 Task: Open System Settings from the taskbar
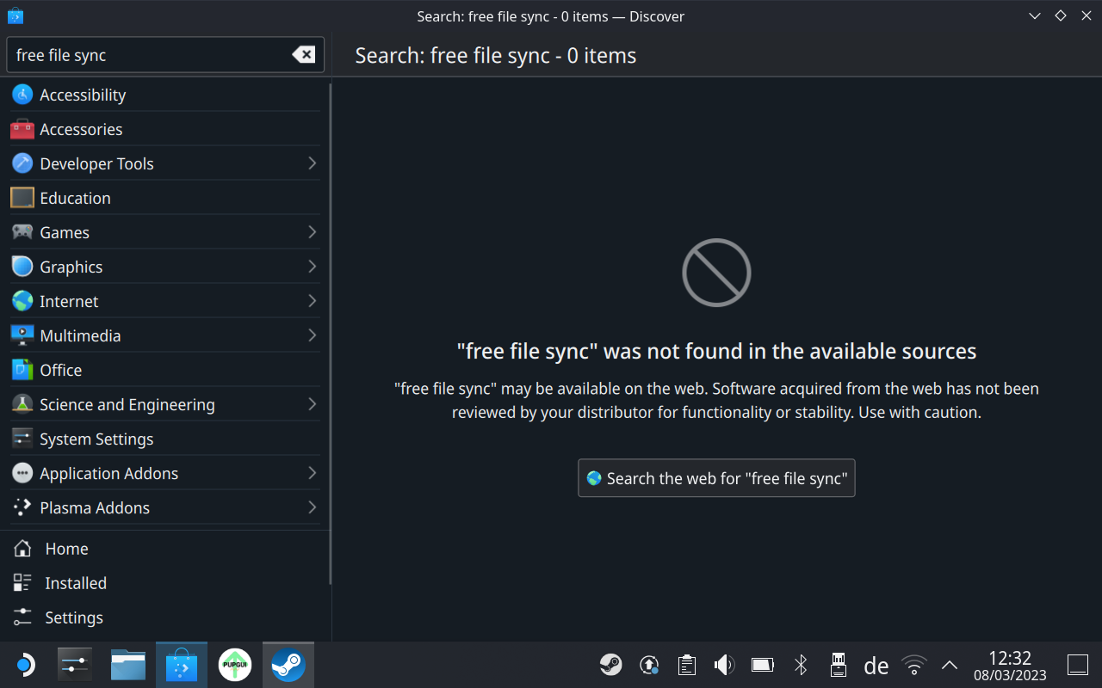[75, 665]
